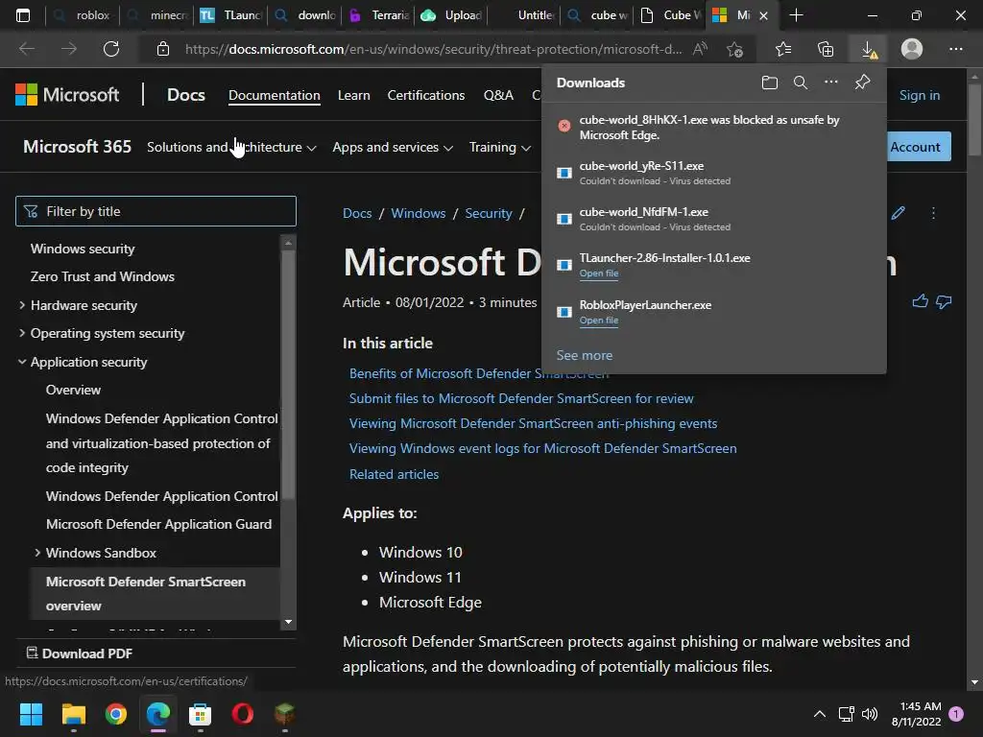The height and width of the screenshot is (737, 983).
Task: Select Microsoft Defender Application Guard item
Action: [158, 524]
